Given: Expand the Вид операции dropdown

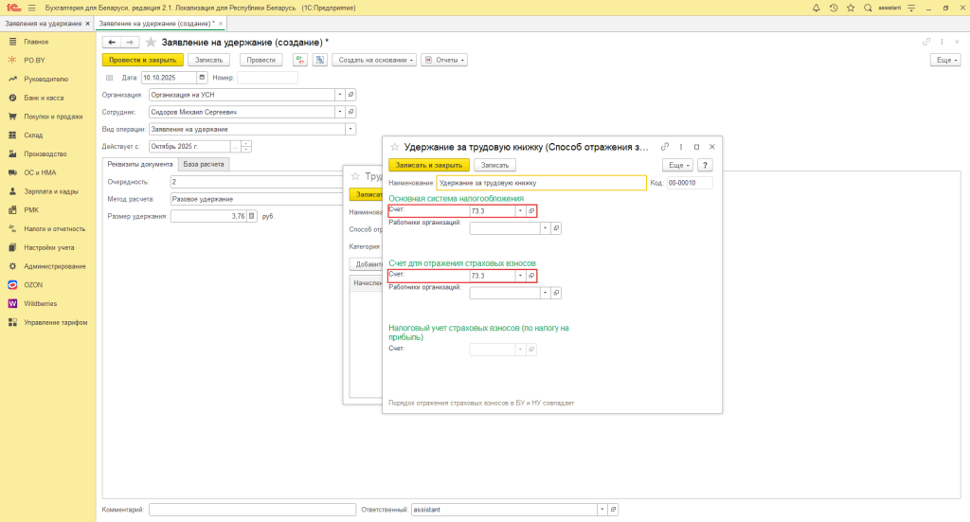Looking at the screenshot, I should coord(350,129).
